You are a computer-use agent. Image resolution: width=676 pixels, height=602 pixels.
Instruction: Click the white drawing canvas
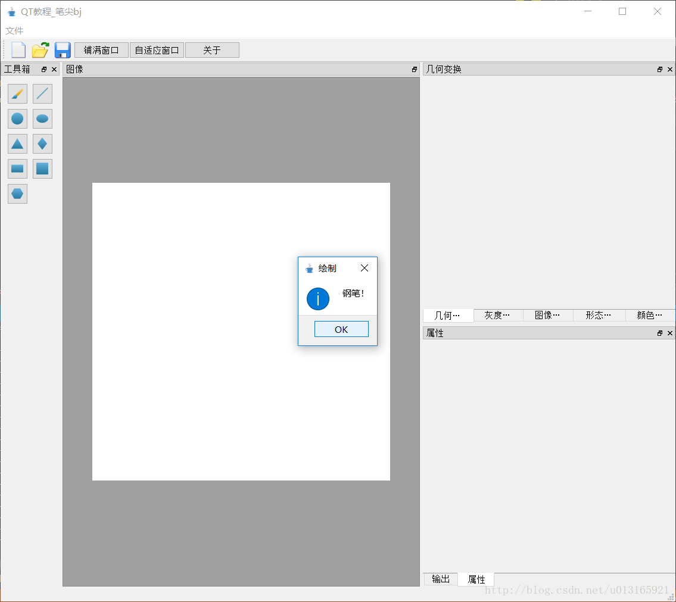241,332
